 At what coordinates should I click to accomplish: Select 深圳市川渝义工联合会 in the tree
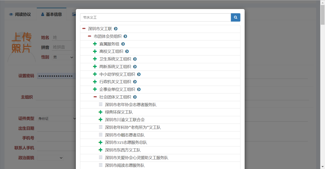[125, 120]
